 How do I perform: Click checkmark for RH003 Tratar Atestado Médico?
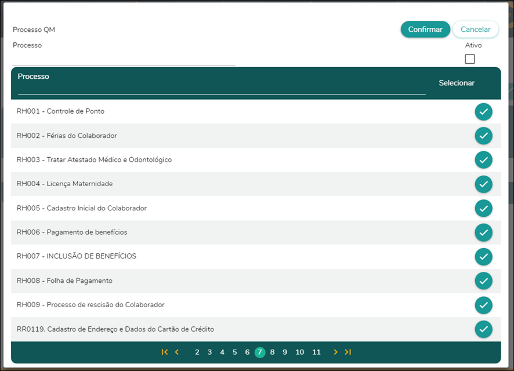coord(483,160)
